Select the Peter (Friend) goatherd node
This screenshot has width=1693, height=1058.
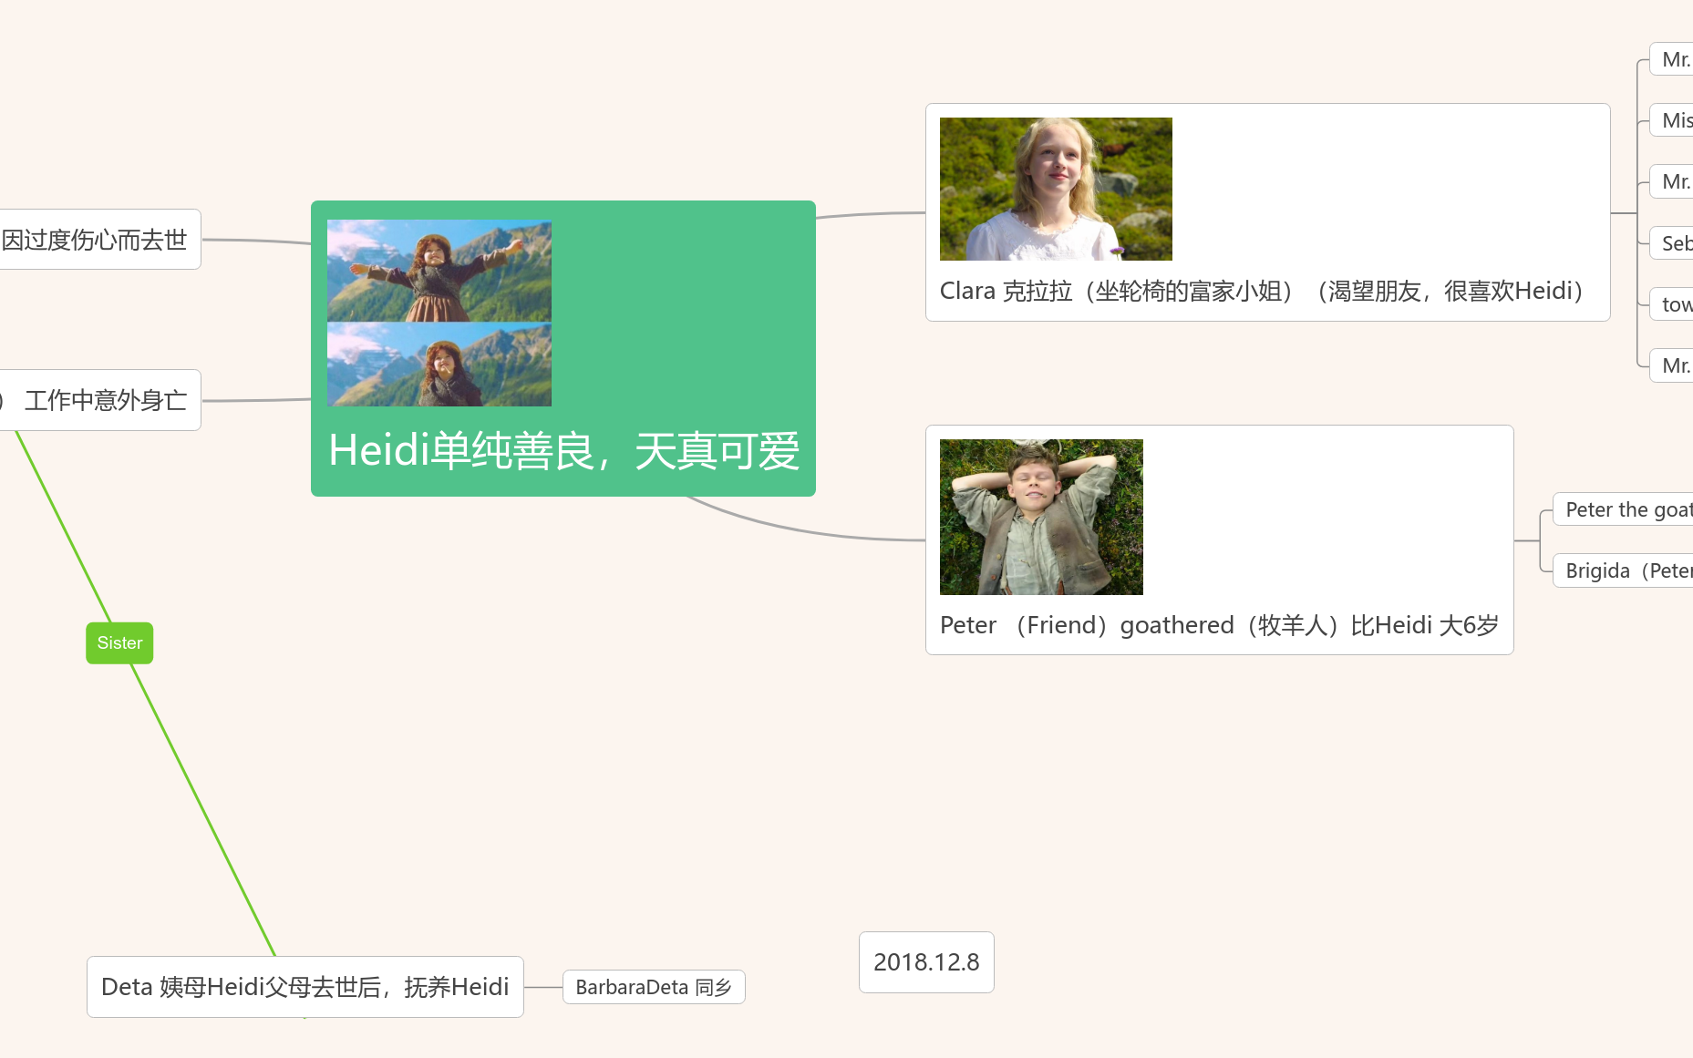1217,624
